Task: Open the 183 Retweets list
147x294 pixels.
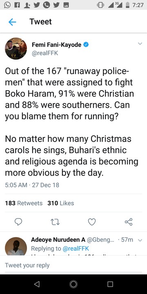Action: click(24, 203)
